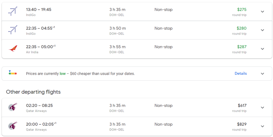
Task: Click the Other departing flights heading
Action: pos(33,92)
